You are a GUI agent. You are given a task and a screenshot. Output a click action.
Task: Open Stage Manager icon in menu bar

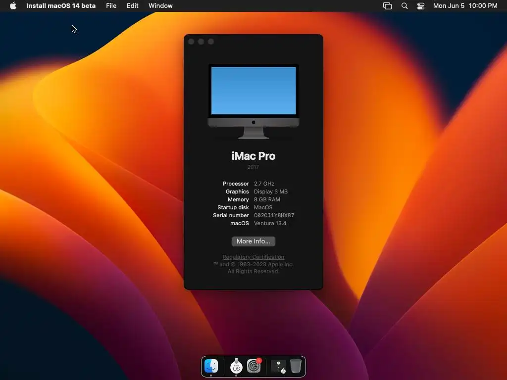click(387, 5)
